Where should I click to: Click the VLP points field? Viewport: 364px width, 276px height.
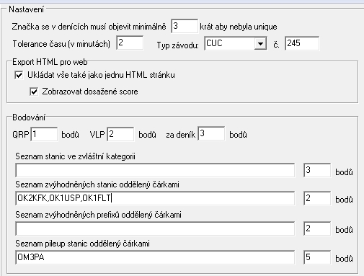[x=120, y=134]
